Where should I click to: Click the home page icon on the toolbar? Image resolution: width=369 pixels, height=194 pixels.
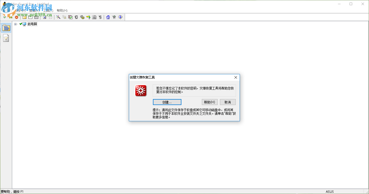(x=108, y=17)
